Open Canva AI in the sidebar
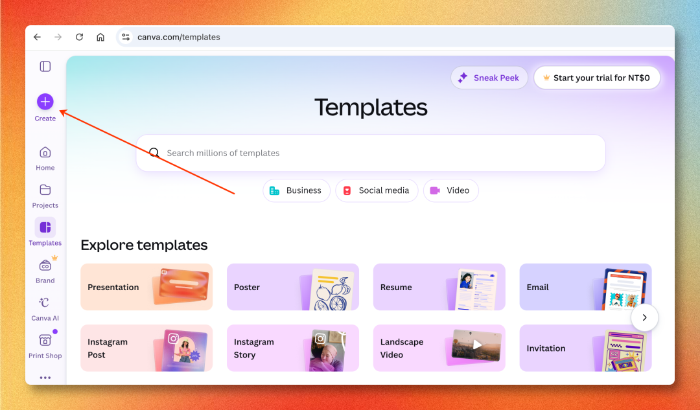The height and width of the screenshot is (410, 700). pos(45,309)
